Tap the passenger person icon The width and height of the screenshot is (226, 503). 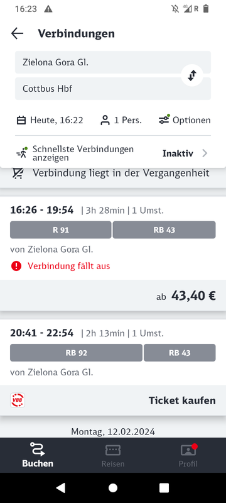click(105, 120)
